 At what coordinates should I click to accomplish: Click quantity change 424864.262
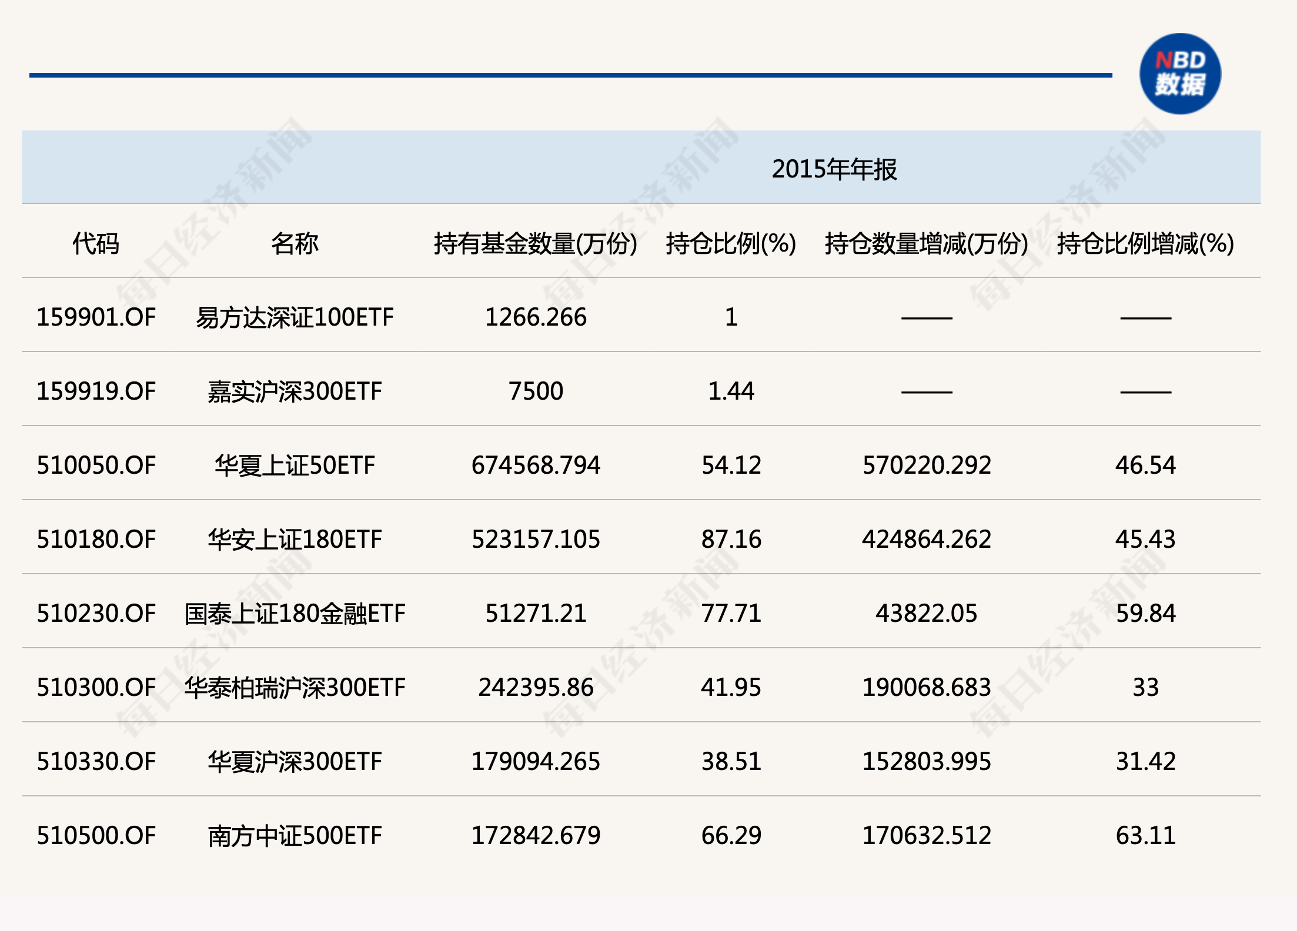(927, 540)
